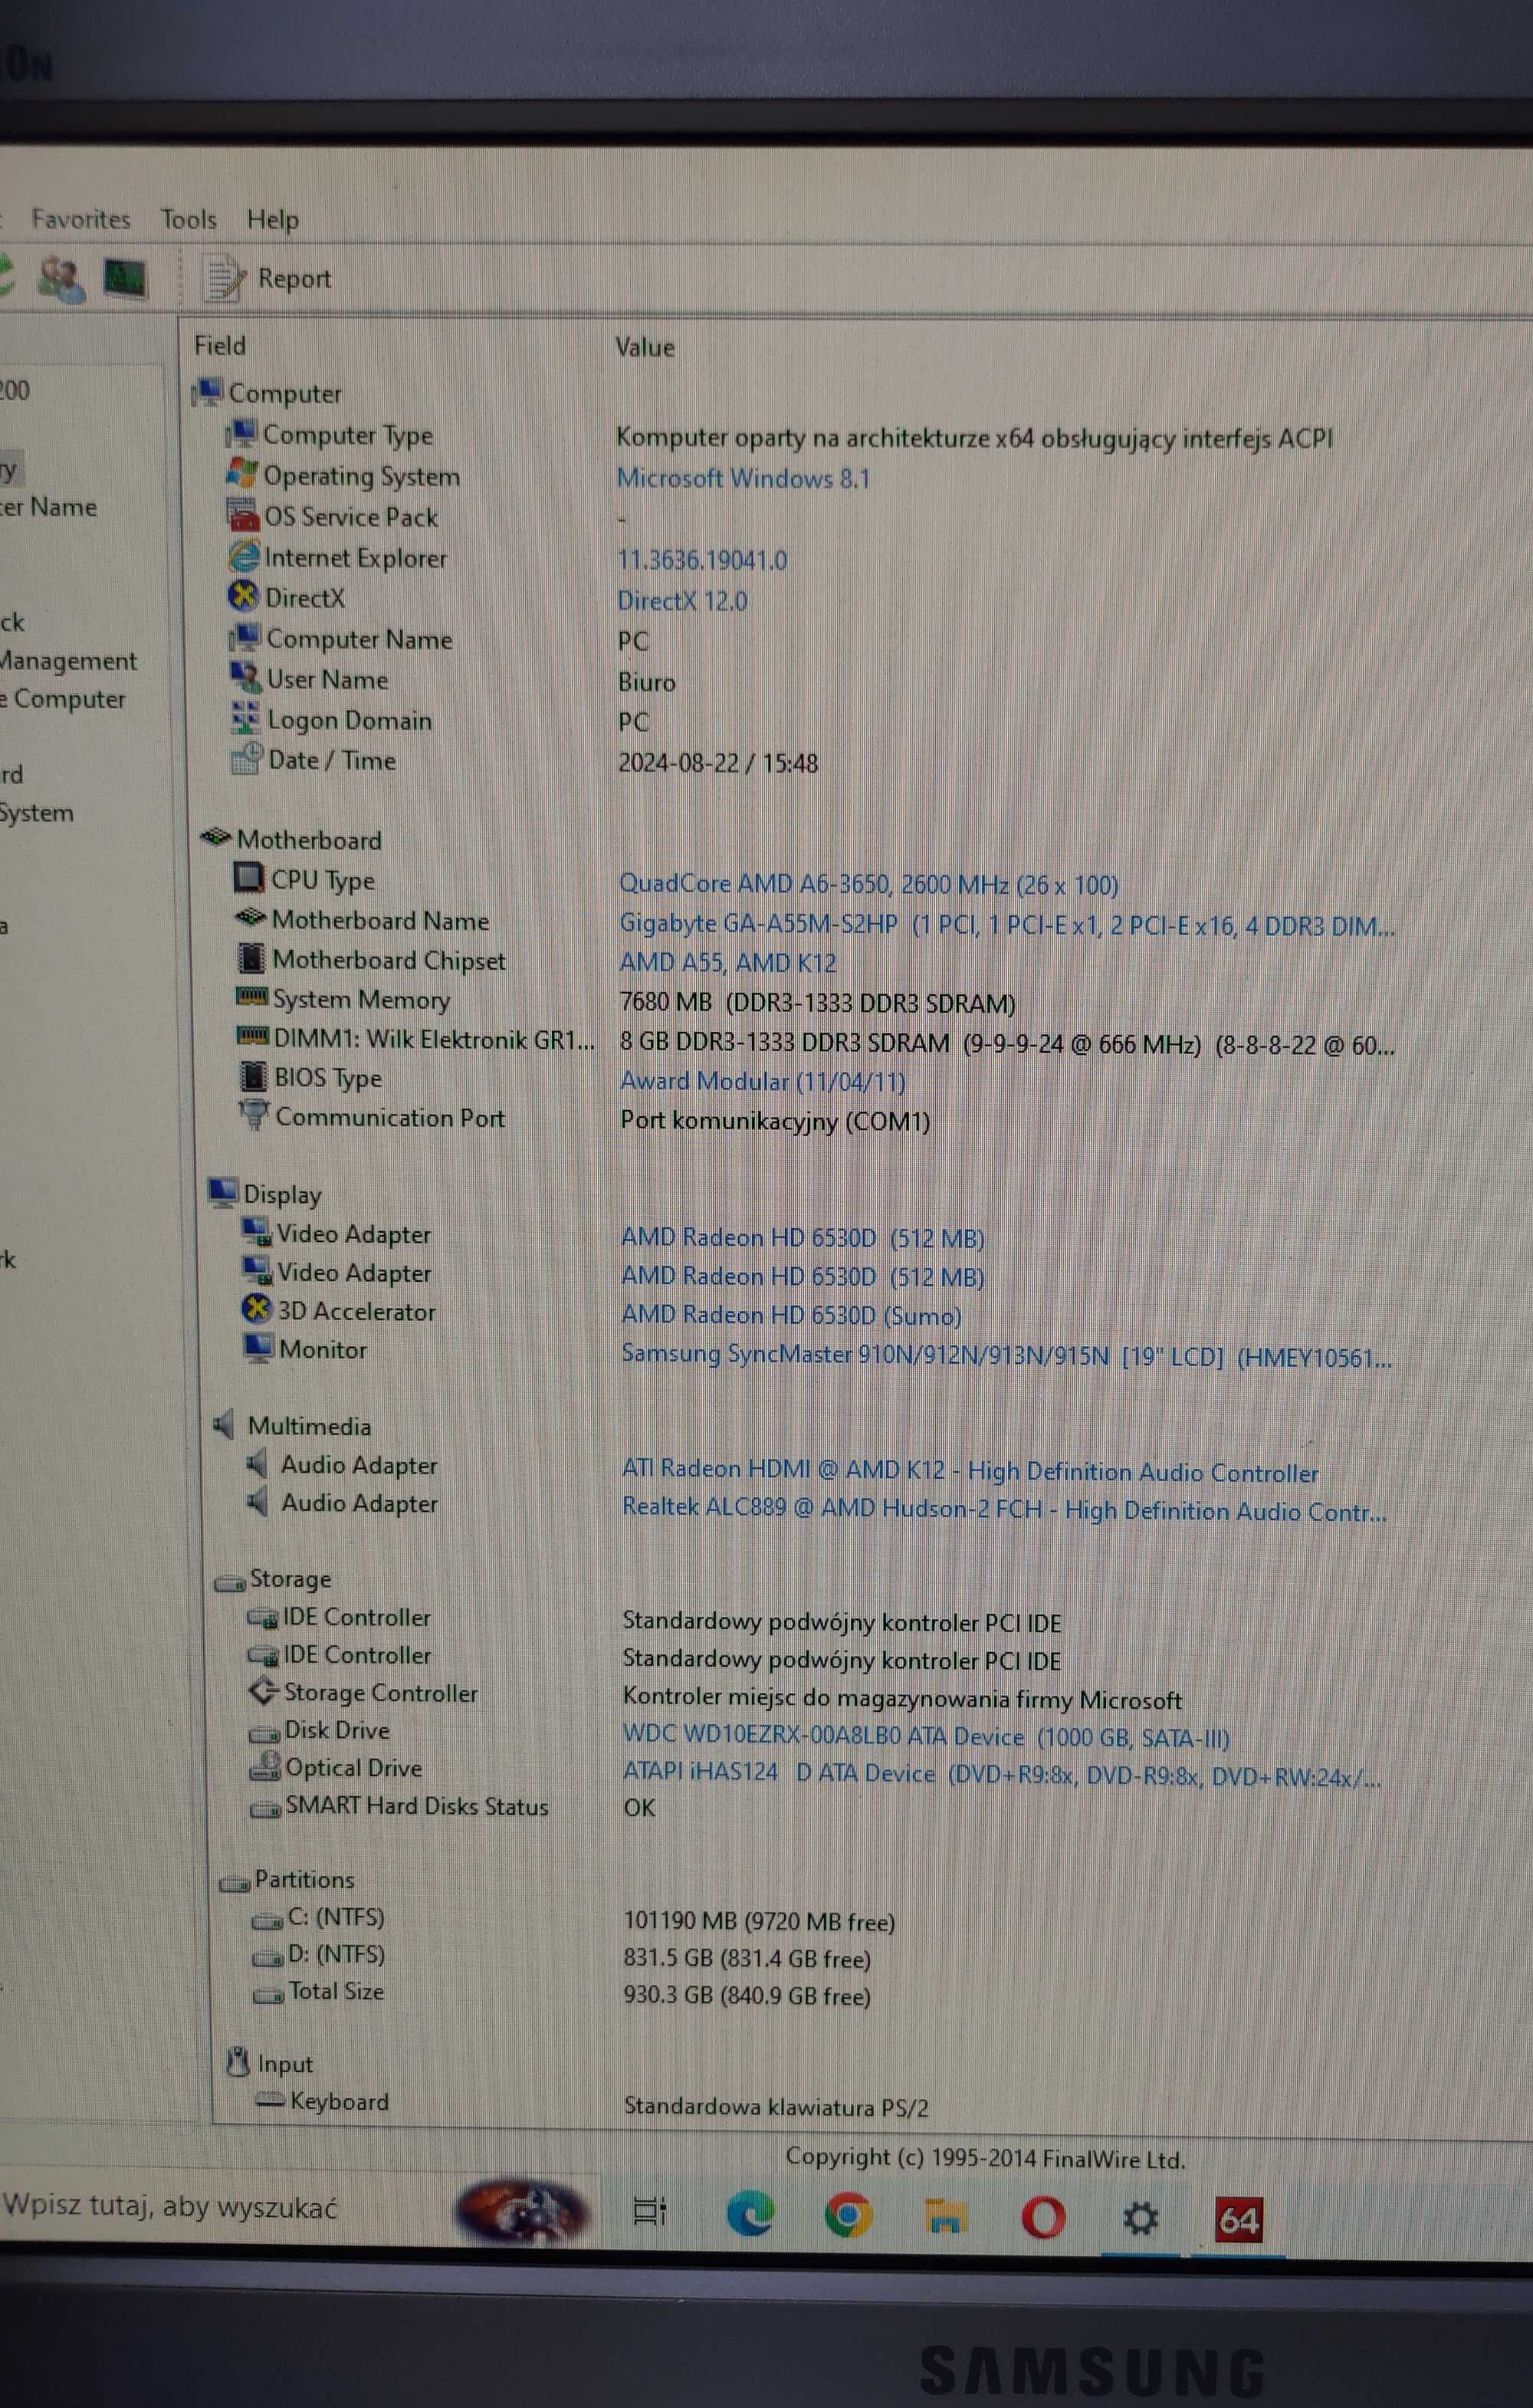This screenshot has width=1533, height=2408.
Task: Click the User Name icon
Action: tap(246, 678)
